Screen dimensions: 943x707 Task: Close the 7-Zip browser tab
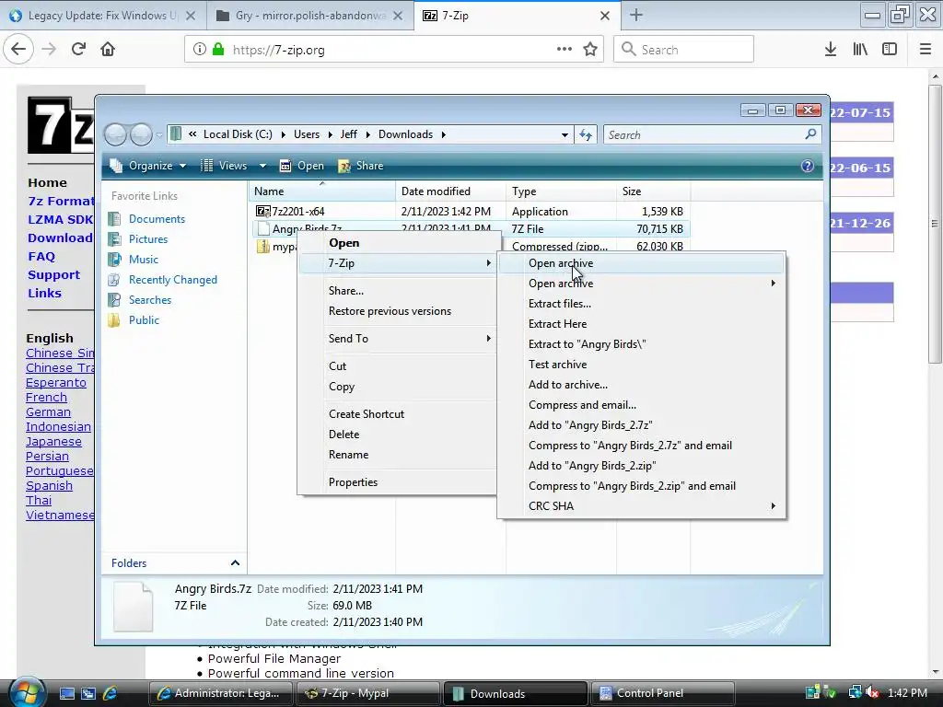[x=605, y=16]
